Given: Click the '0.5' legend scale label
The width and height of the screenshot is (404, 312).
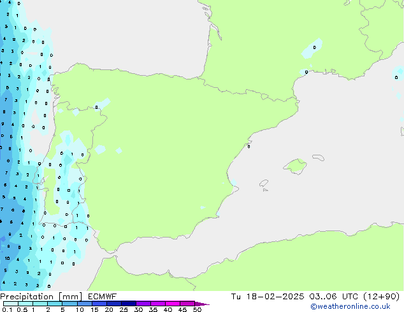Looking at the screenshot, I should [x=22, y=309].
